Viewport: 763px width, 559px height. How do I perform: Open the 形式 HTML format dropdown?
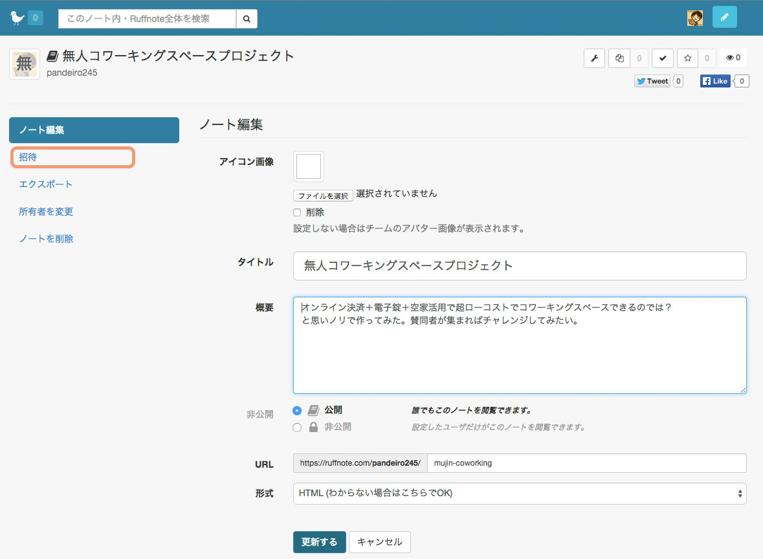tap(519, 493)
